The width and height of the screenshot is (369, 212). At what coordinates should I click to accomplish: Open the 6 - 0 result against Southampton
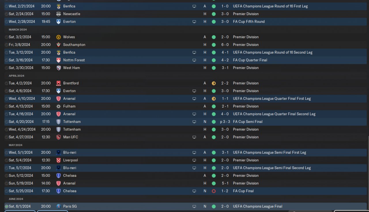tap(225, 45)
